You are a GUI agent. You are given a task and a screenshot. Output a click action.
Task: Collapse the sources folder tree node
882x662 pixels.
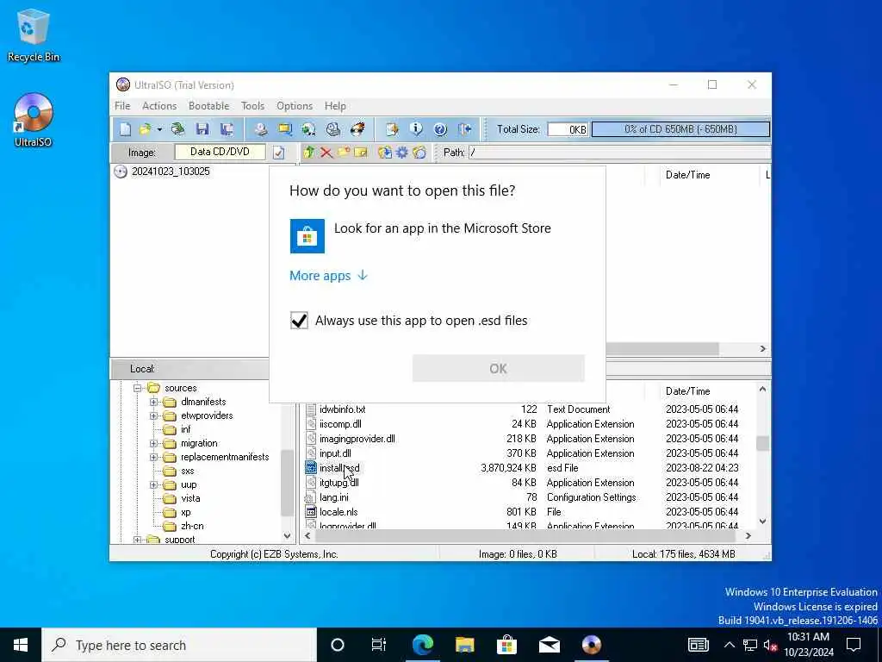point(137,388)
